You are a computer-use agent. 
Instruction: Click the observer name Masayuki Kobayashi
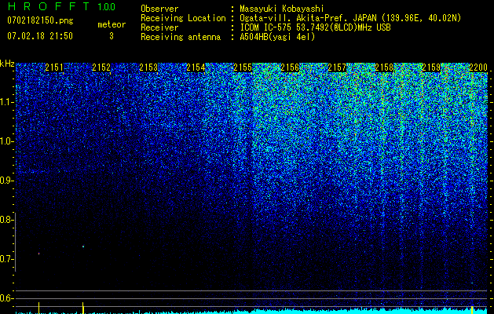tap(282, 9)
